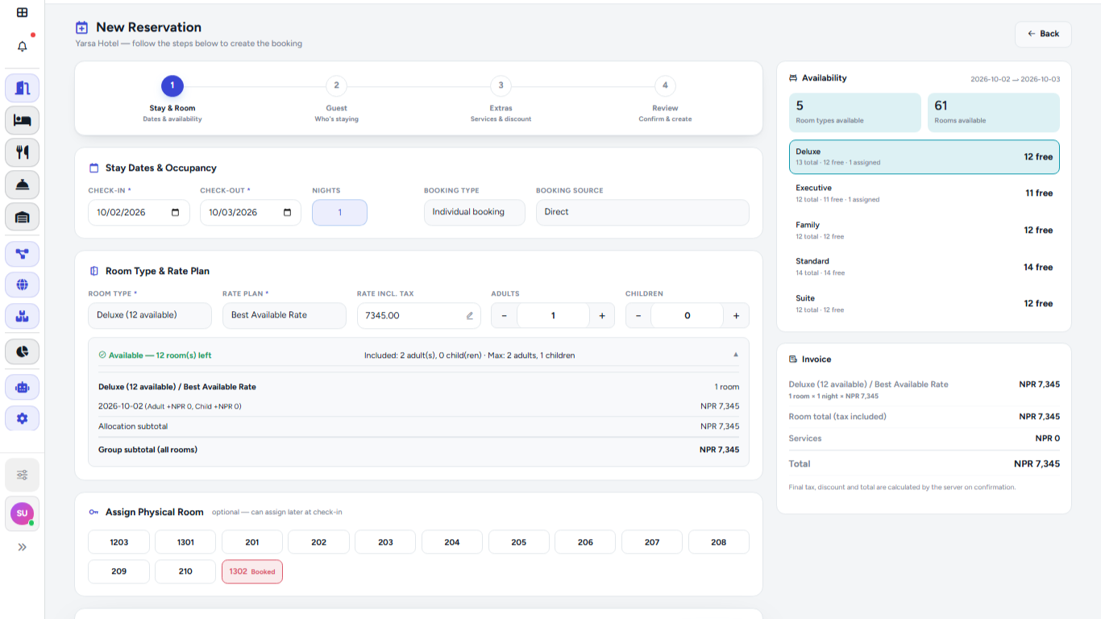This screenshot has width=1101, height=619.
Task: Expand the sidebar with double chevron
Action: point(22,547)
